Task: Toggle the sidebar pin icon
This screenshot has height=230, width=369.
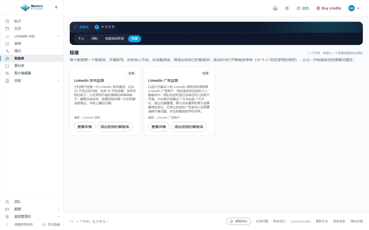Action: pos(56,7)
